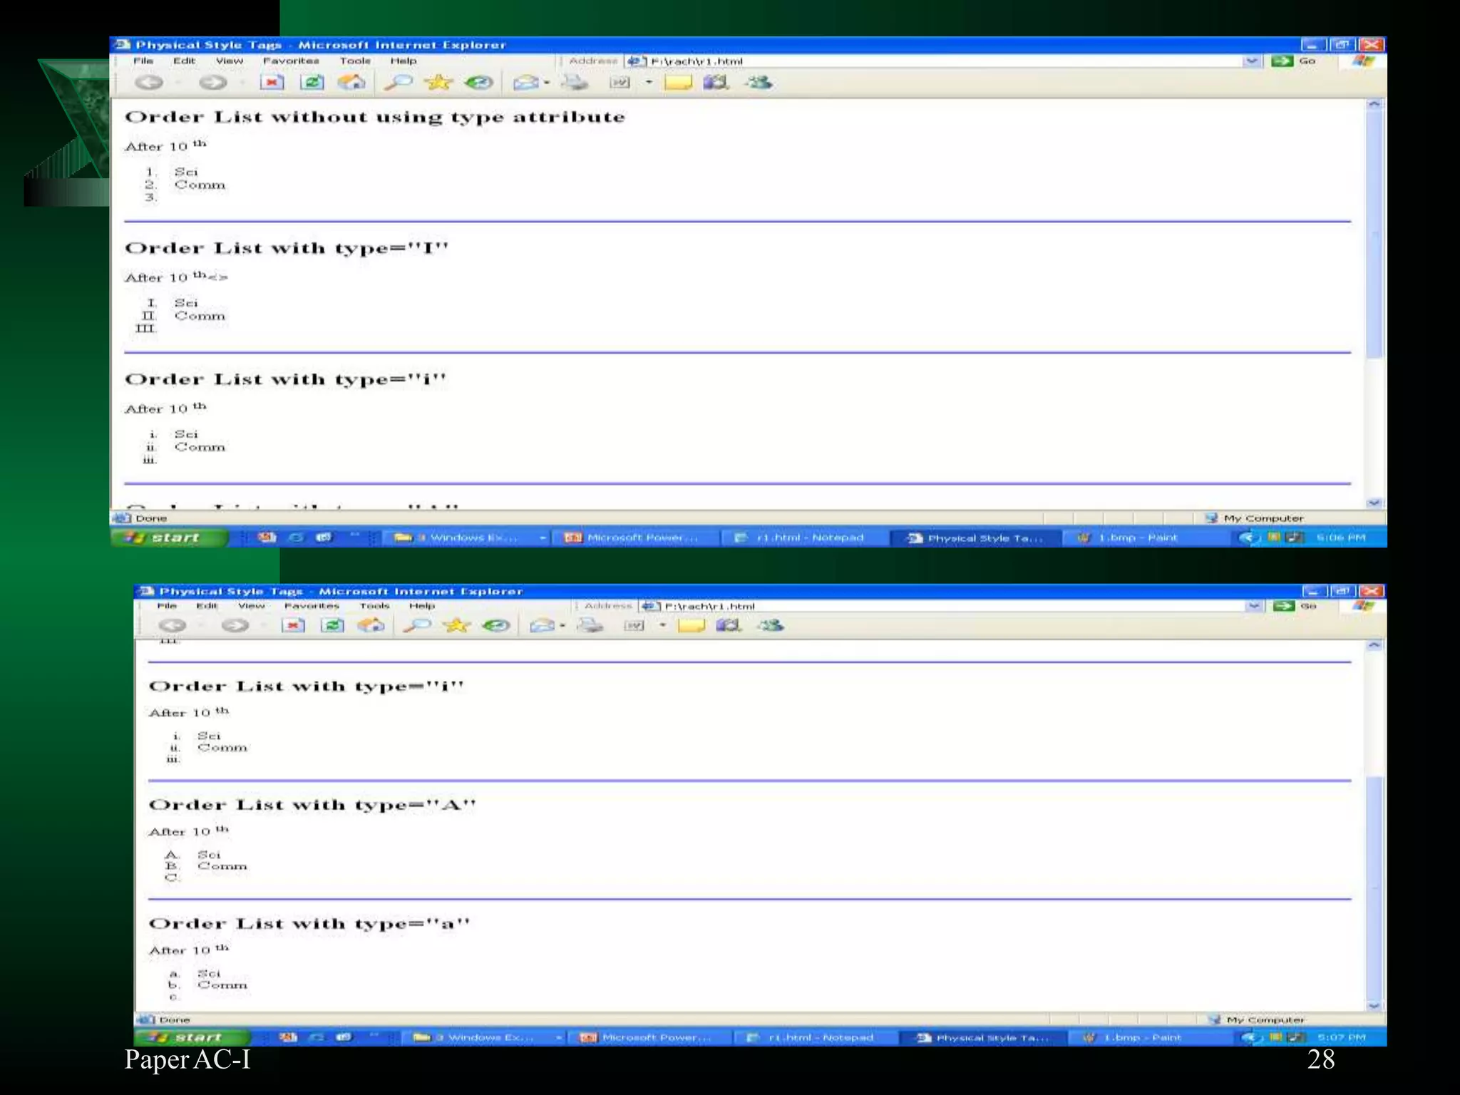Click yellow Discuss note icon, upper window
This screenshot has height=1095, width=1460.
(678, 83)
